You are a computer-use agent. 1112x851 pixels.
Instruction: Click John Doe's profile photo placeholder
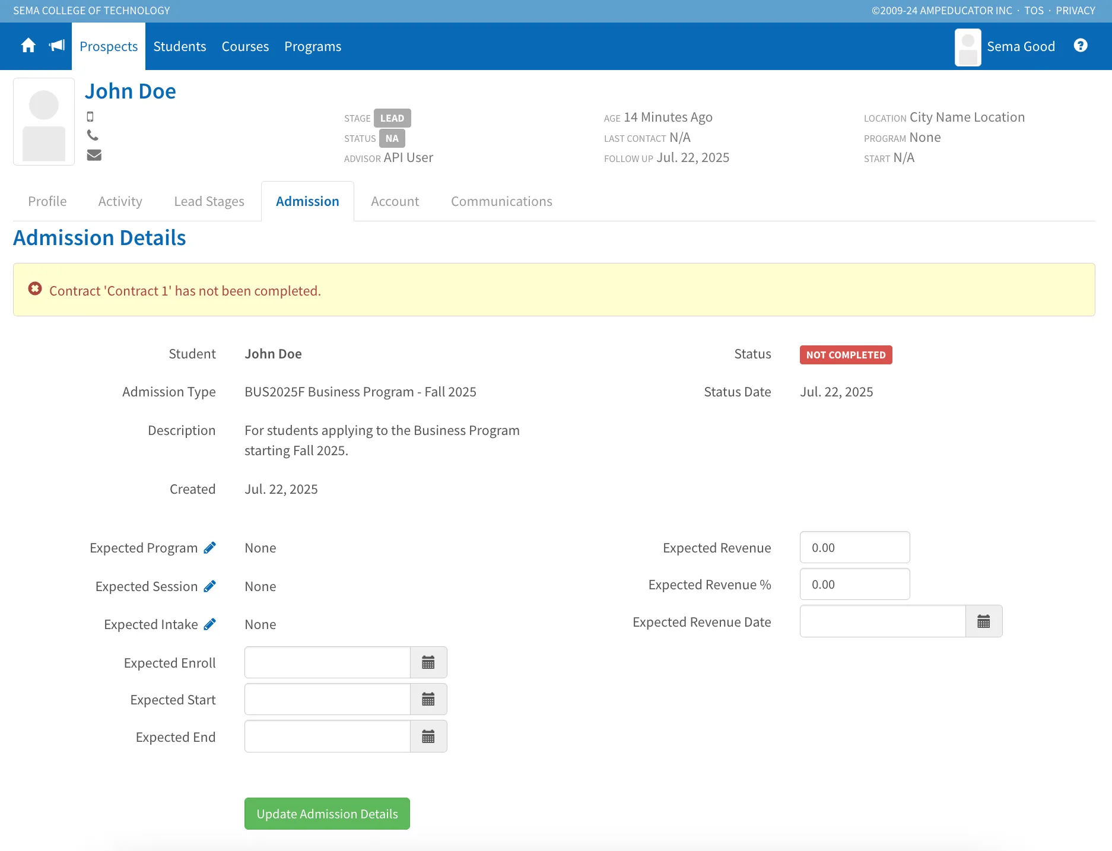[44, 122]
